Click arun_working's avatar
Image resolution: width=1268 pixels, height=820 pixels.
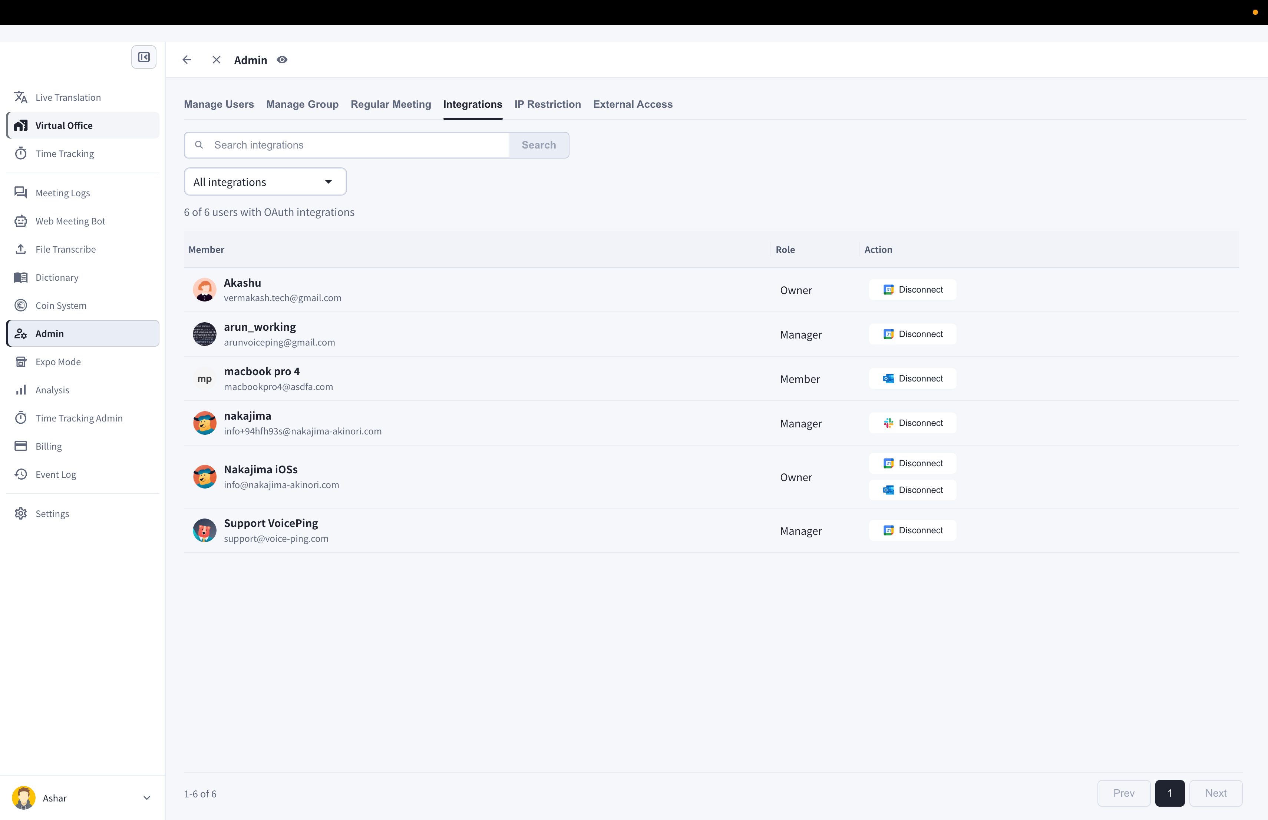(205, 334)
